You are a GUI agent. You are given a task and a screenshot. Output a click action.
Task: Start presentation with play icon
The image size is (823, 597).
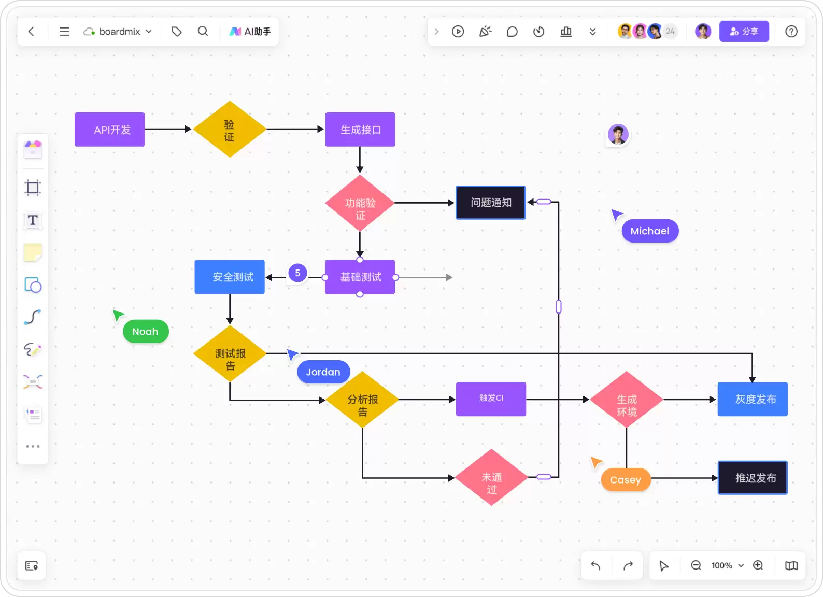(458, 32)
